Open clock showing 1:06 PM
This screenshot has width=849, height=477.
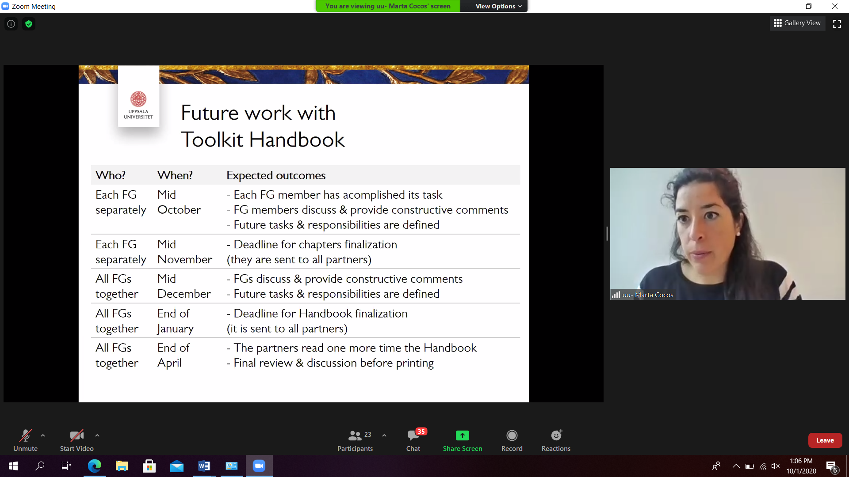point(801,466)
